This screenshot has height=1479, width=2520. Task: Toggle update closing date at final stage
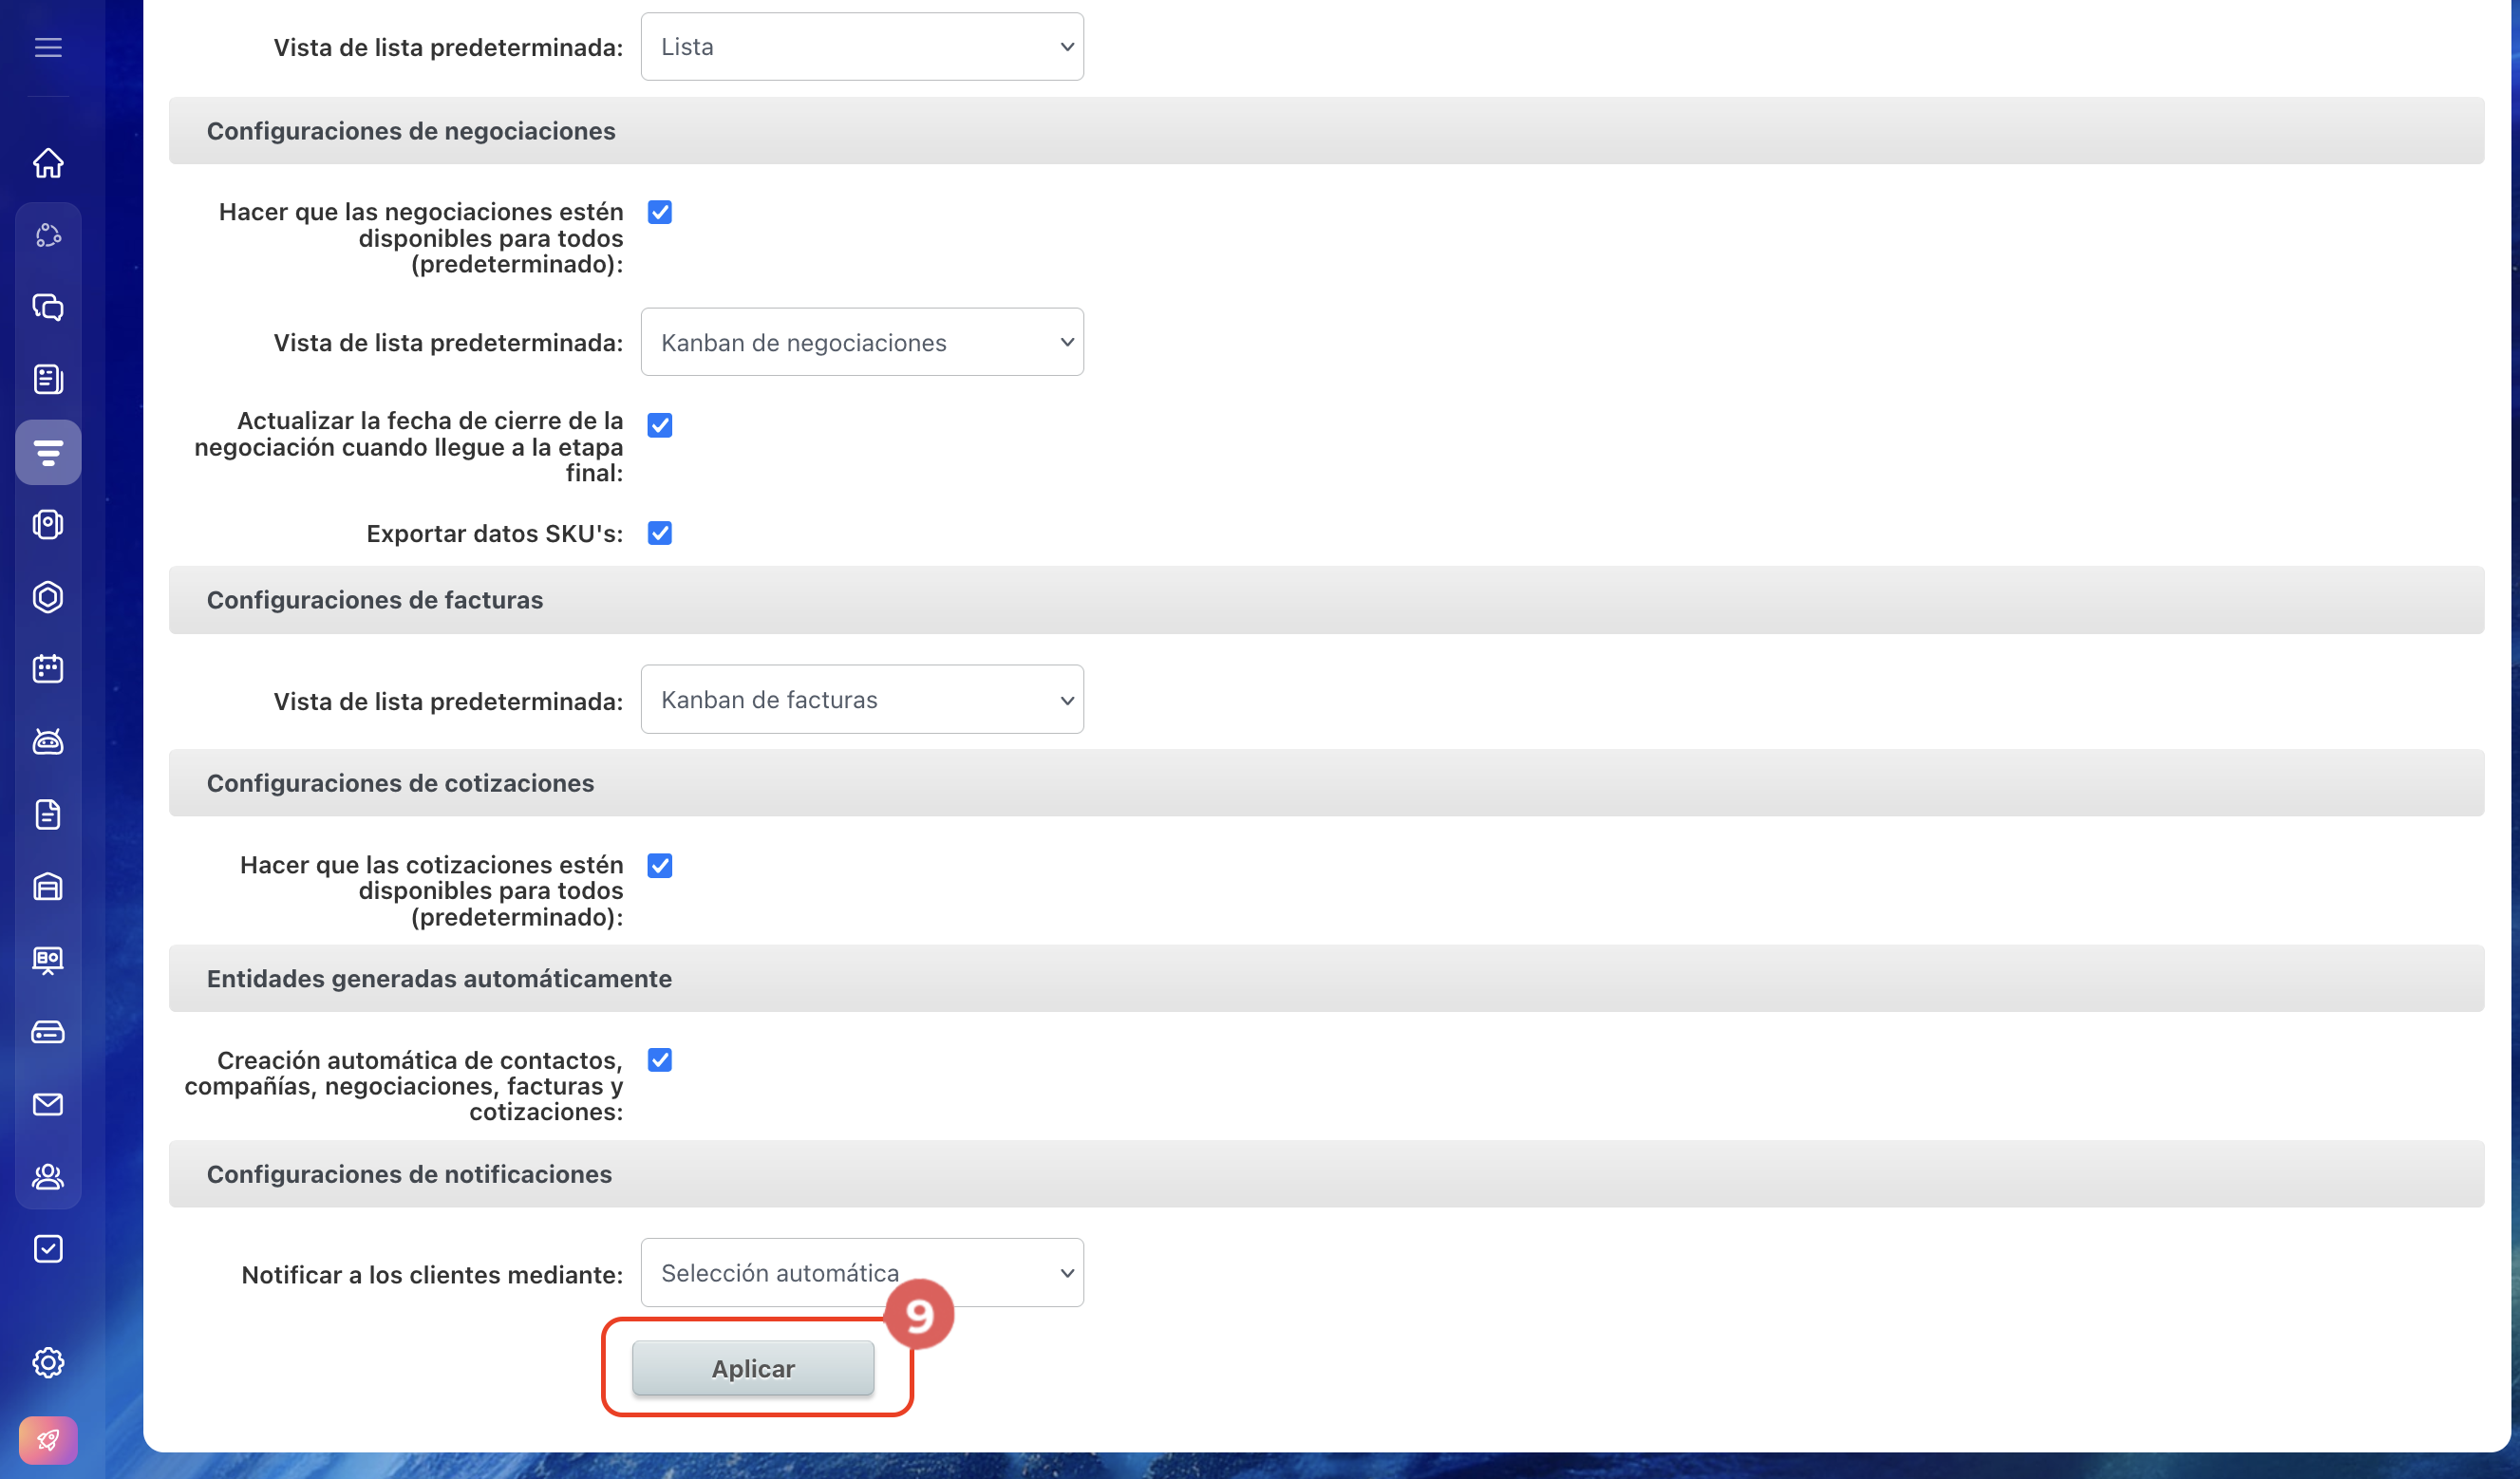tap(660, 425)
